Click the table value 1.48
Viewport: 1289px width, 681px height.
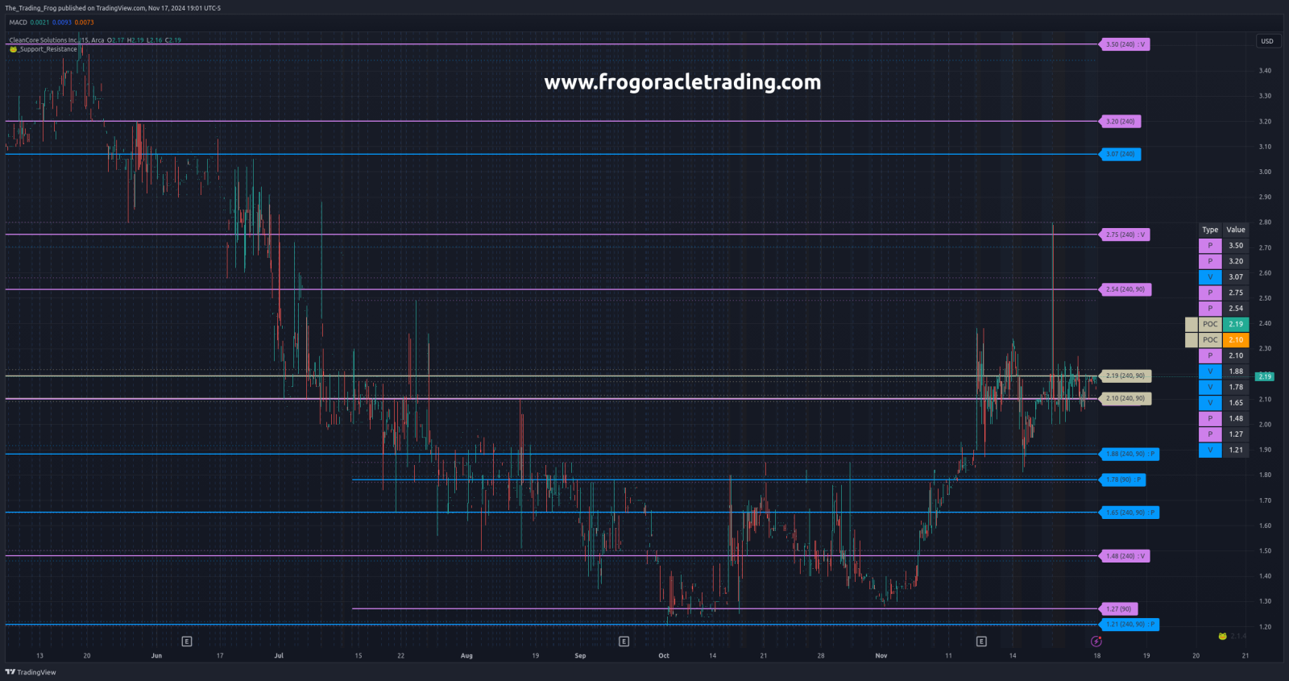coord(1236,418)
